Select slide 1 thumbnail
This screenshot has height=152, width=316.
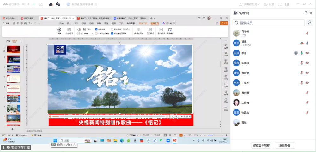click(14, 50)
